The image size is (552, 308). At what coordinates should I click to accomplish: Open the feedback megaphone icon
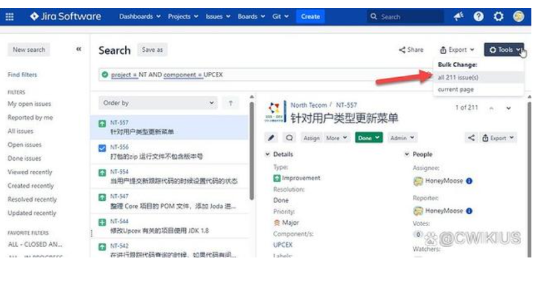(458, 17)
